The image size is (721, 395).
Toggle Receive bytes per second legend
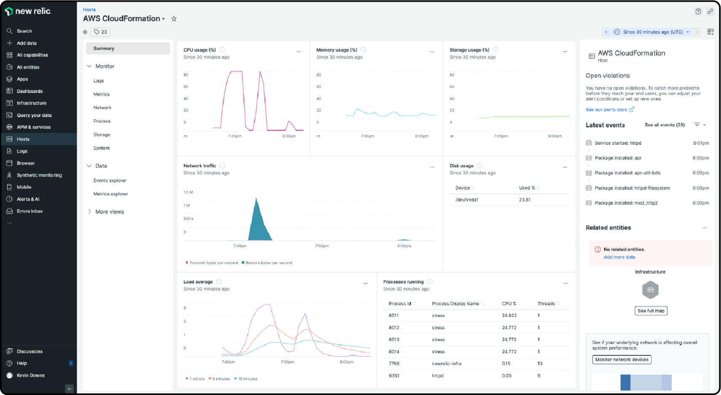[x=267, y=263]
